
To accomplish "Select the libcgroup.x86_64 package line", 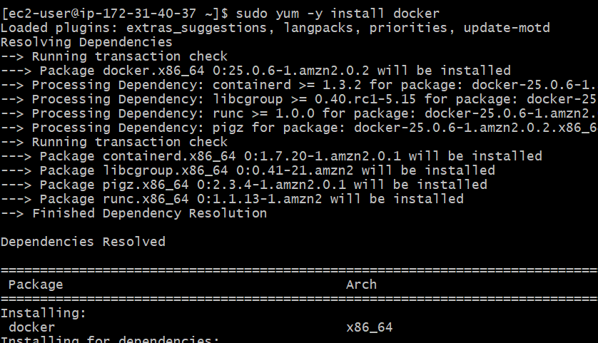I will (x=248, y=170).
